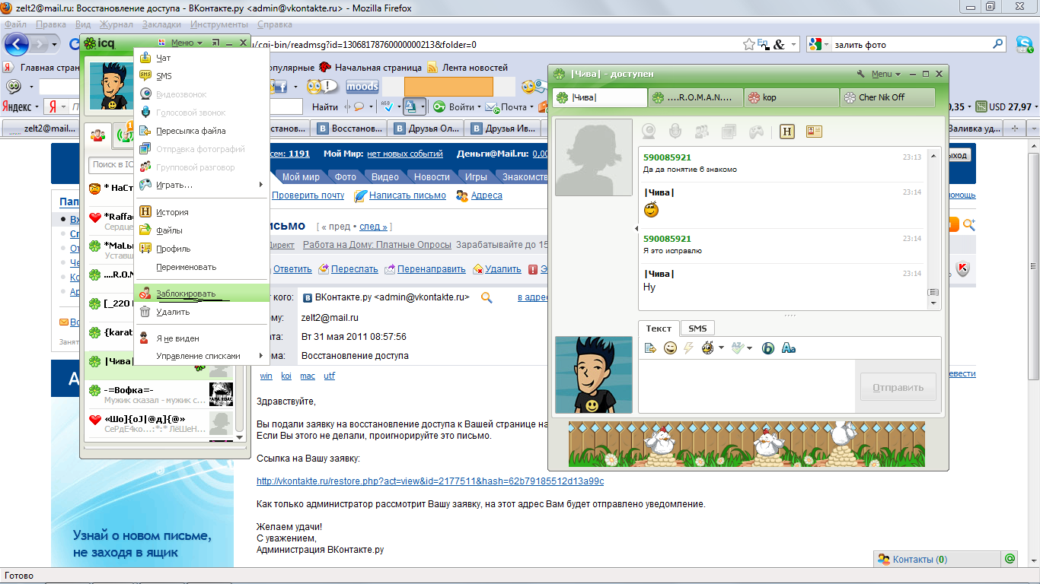Click the lightning bolt icon in message toolbar
The image size is (1040, 584).
click(689, 348)
